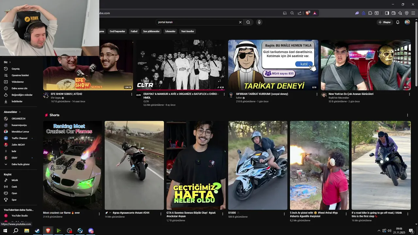418x235 pixels.
Task: Open File Explorer from taskbar
Action: pyautogui.click(x=27, y=231)
